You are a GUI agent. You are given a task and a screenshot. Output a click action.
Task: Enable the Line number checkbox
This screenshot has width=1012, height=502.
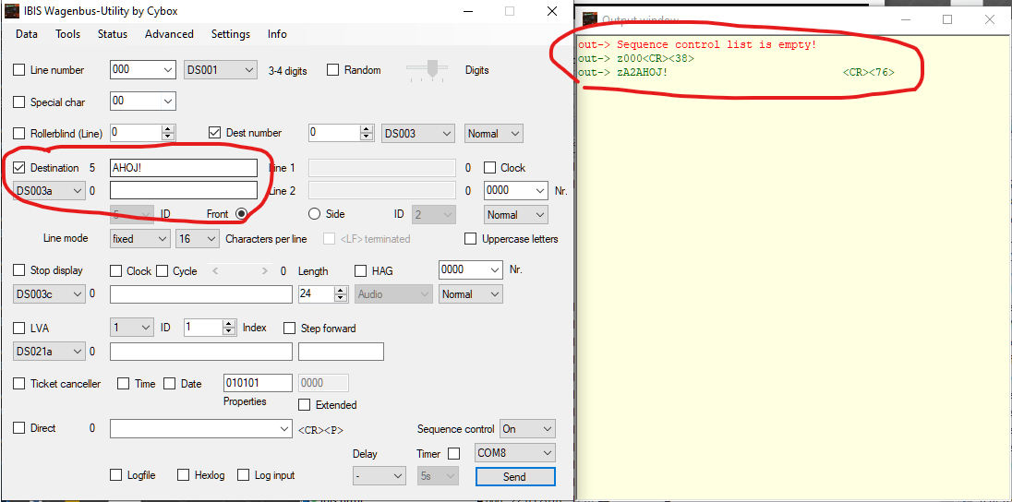[x=19, y=70]
